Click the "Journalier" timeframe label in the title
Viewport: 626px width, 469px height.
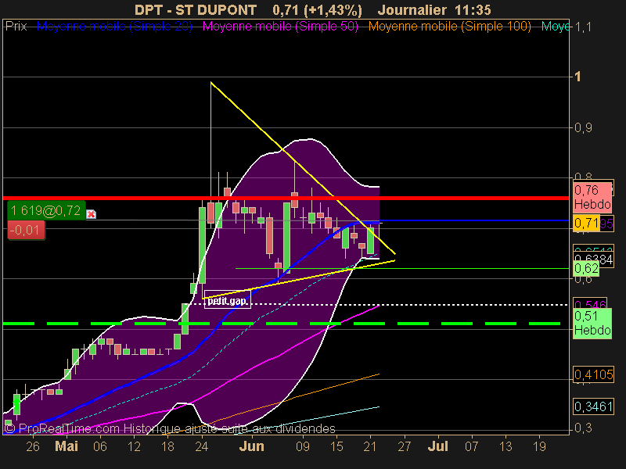[412, 9]
